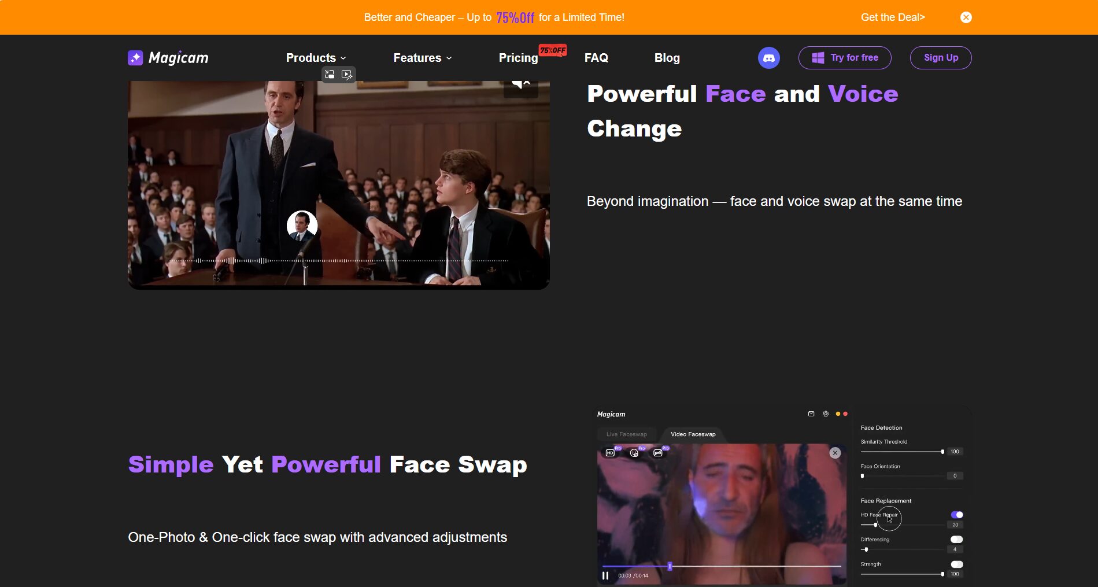Click the yellow minimize dot in preview
The height and width of the screenshot is (587, 1098).
[x=838, y=414]
